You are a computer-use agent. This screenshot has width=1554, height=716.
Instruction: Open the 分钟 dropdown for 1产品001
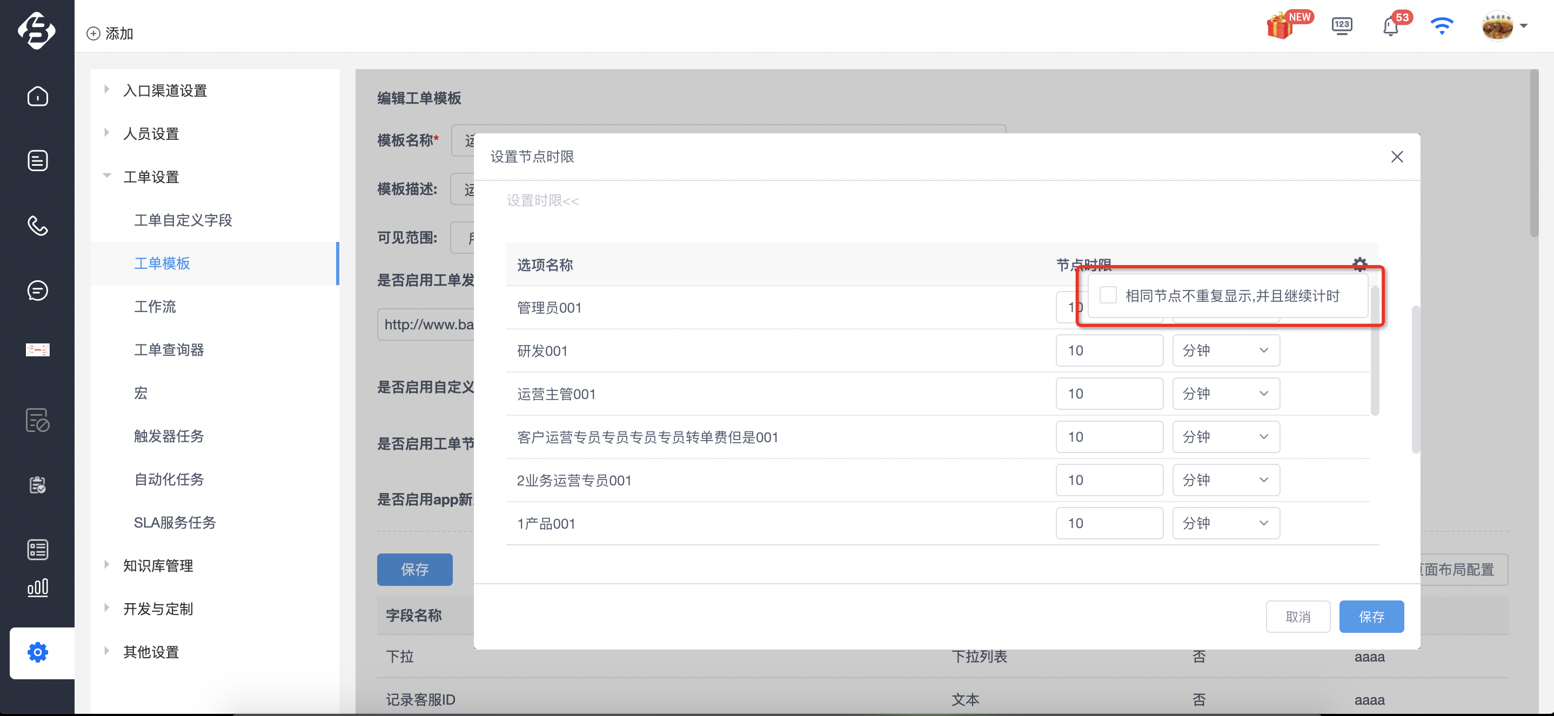tap(1226, 523)
